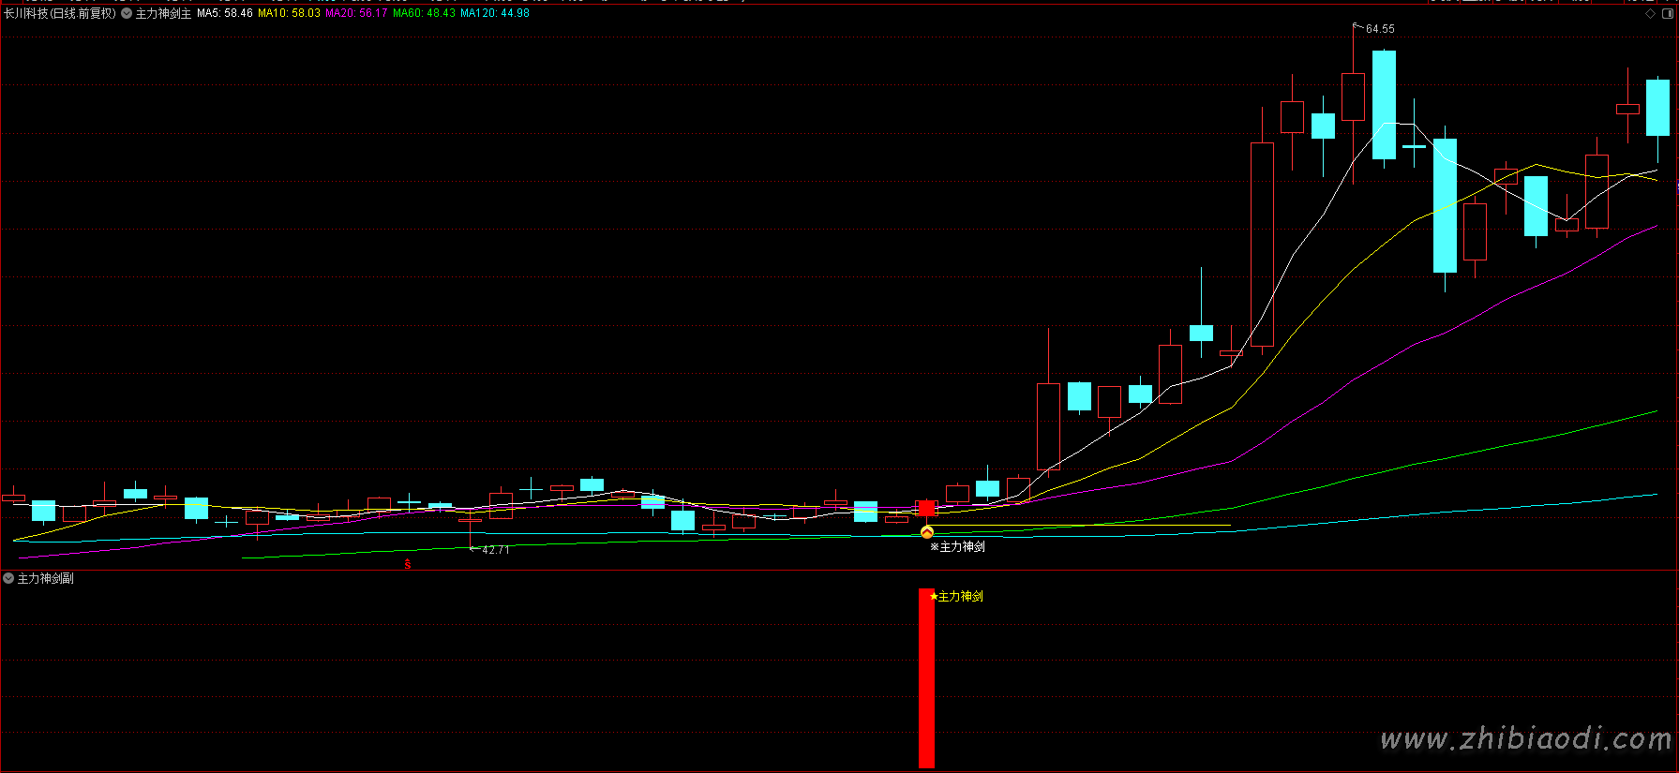Click the cyan MA120: 44.98 label
The width and height of the screenshot is (1679, 773).
[494, 13]
